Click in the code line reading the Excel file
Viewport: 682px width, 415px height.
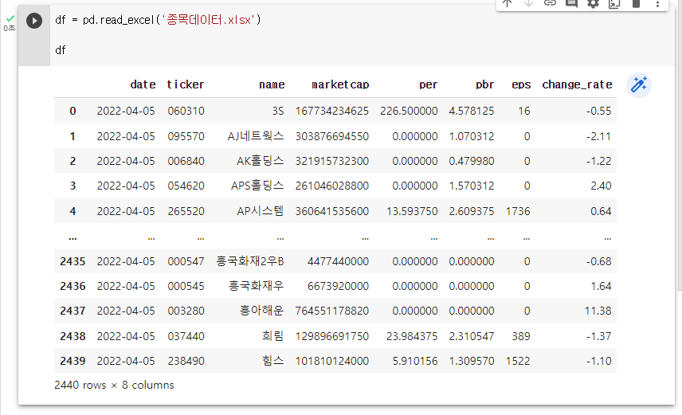[158, 20]
